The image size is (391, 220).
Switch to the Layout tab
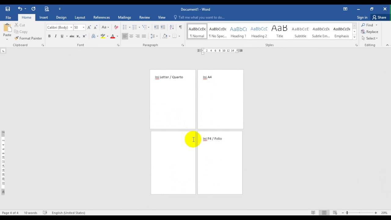pos(80,17)
